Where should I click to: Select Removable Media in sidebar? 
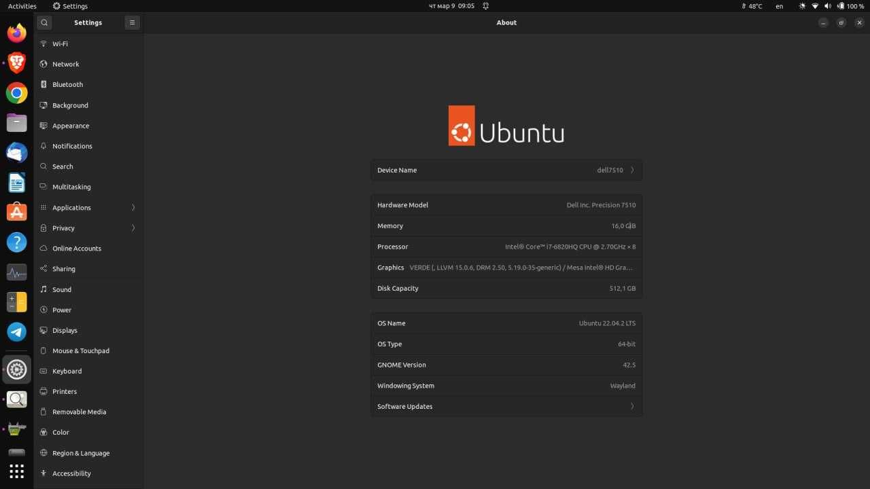tap(88, 412)
